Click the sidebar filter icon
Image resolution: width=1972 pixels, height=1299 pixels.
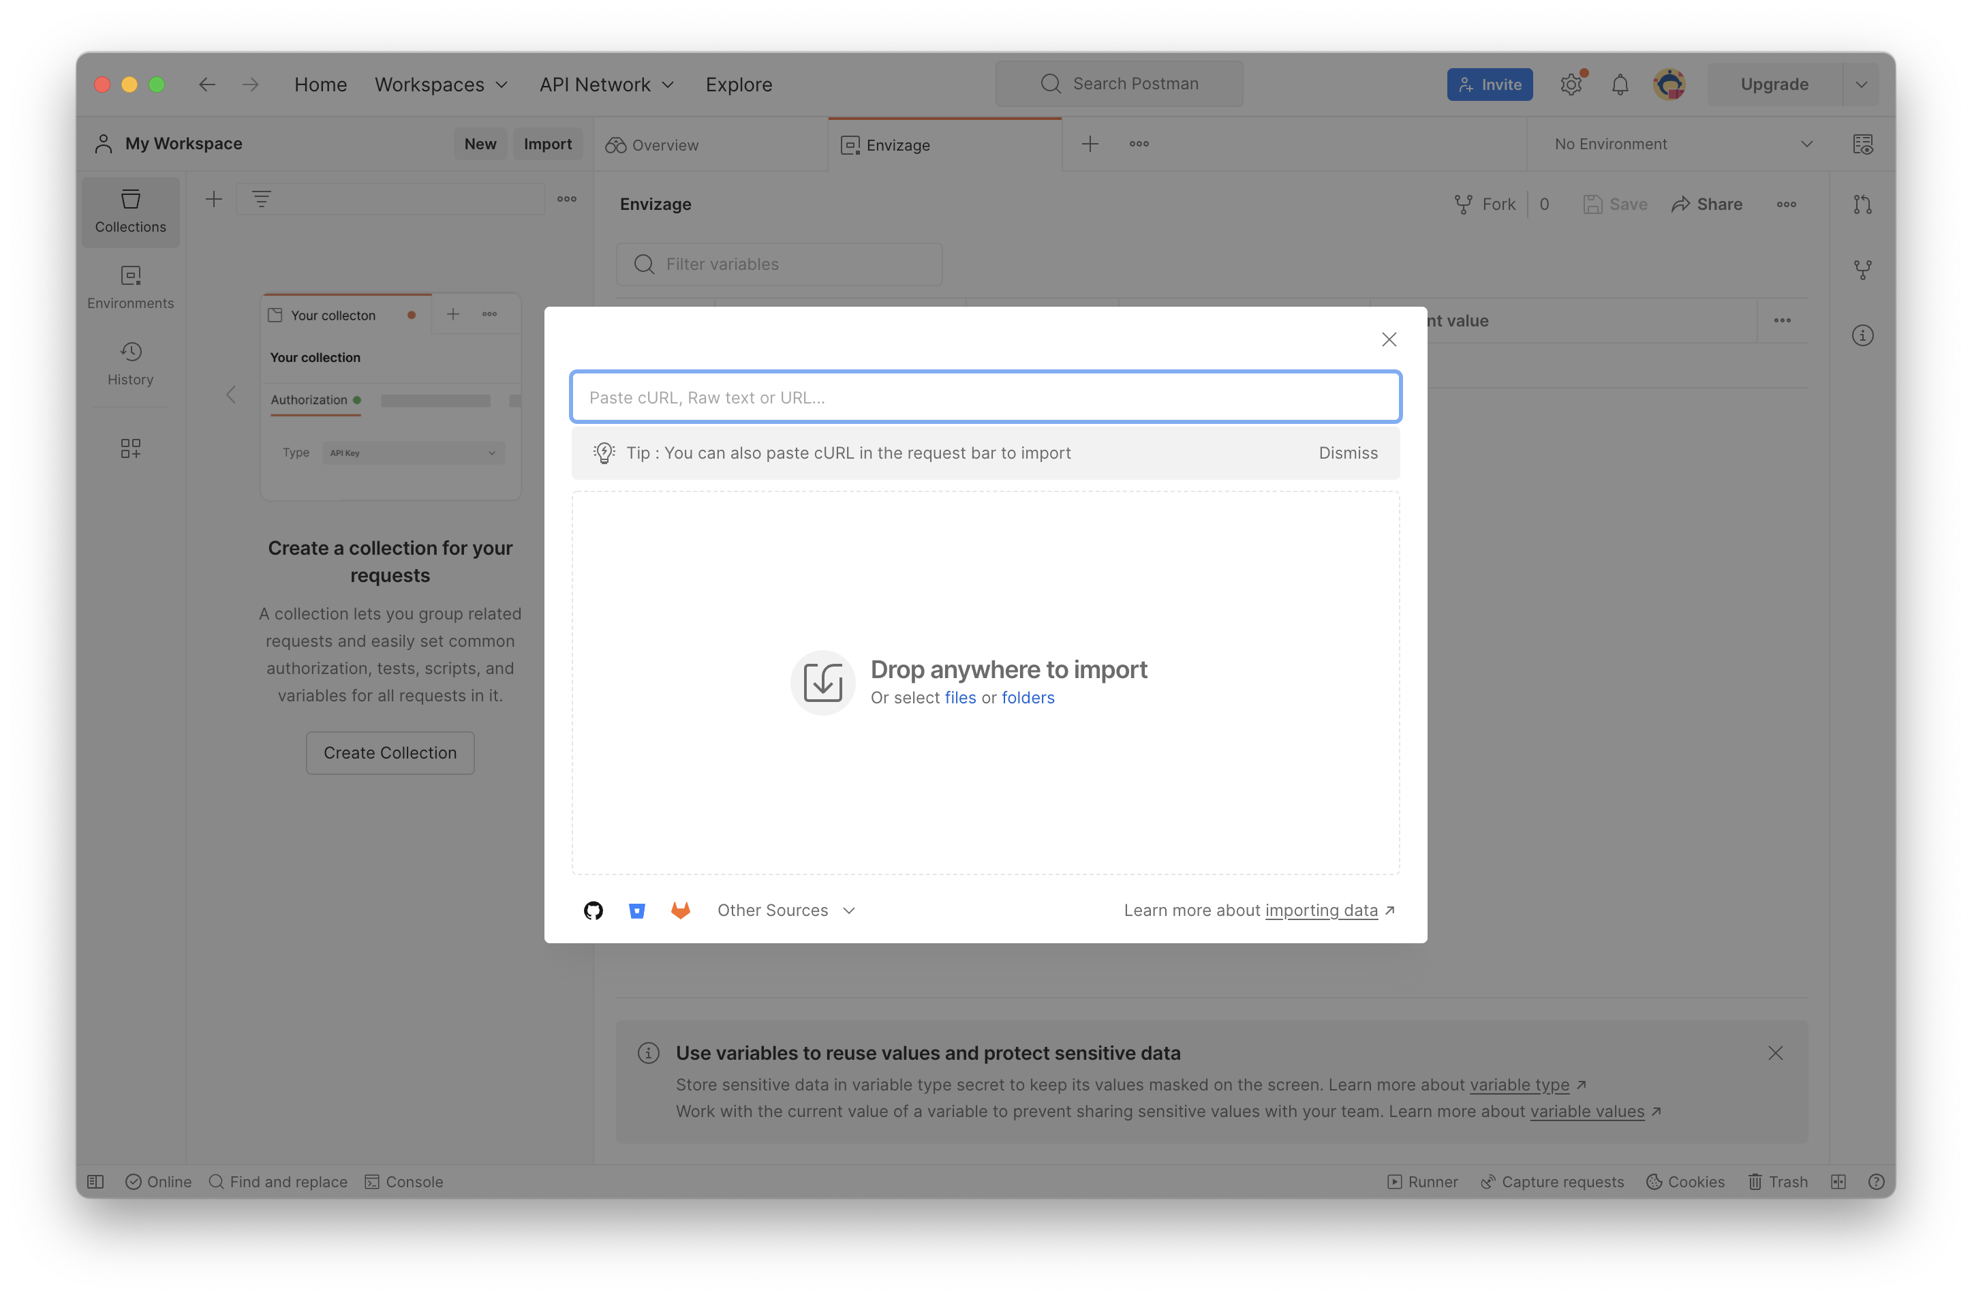tap(261, 199)
